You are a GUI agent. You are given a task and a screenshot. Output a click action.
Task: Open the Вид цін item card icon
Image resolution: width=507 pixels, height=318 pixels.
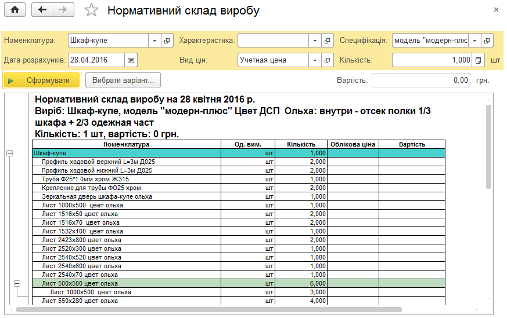pos(327,60)
